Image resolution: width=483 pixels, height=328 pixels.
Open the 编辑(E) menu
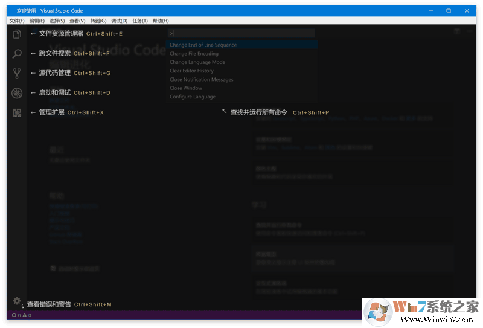(37, 21)
